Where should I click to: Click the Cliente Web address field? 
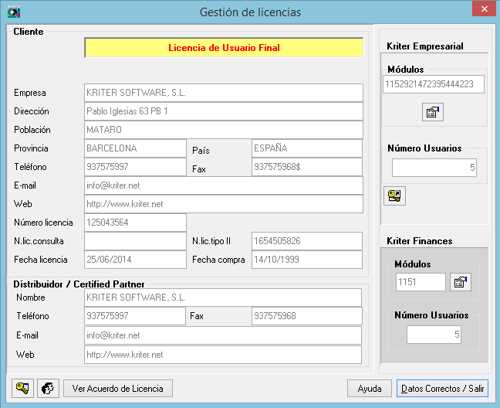(224, 204)
